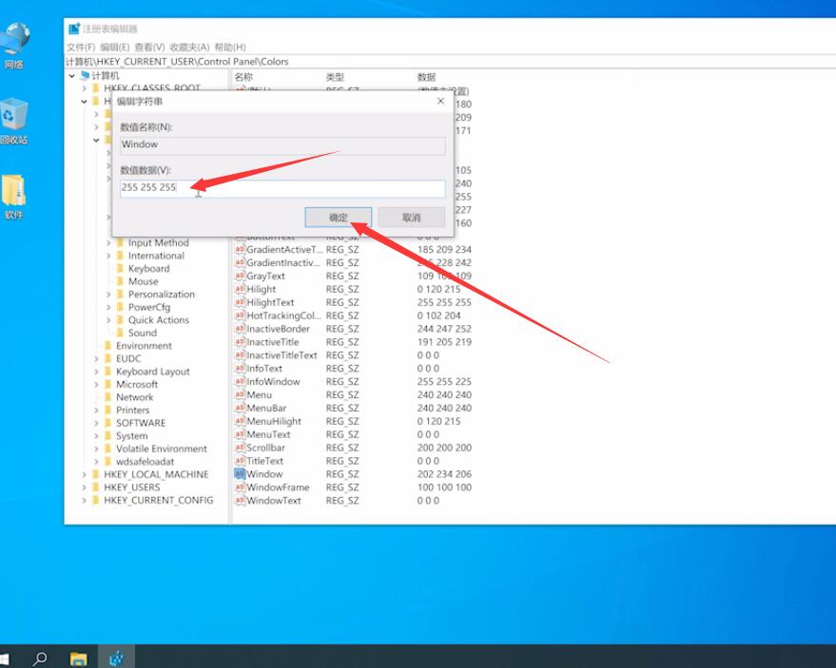Open the View (查看) menu
This screenshot has width=836, height=668.
(149, 47)
